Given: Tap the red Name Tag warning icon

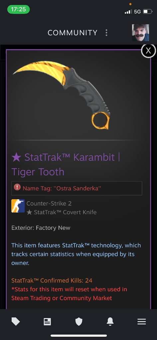Looking at the screenshot, I should click(x=17, y=187).
